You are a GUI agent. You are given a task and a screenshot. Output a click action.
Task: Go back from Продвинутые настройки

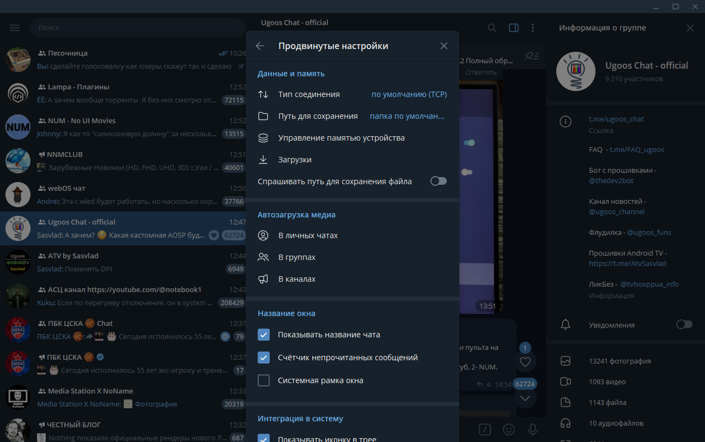click(260, 46)
